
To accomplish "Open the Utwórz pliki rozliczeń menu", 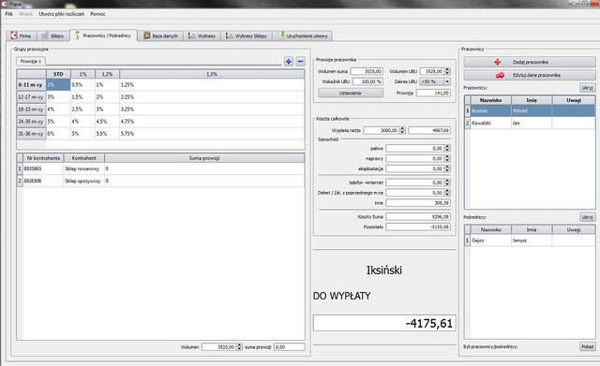I will point(62,14).
